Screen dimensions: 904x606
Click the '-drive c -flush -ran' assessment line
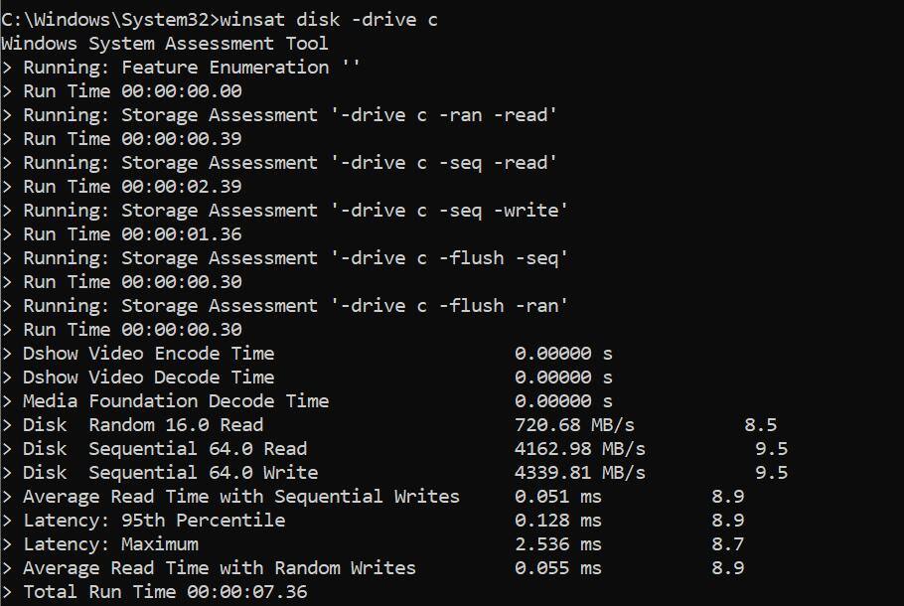pyautogui.click(x=296, y=305)
